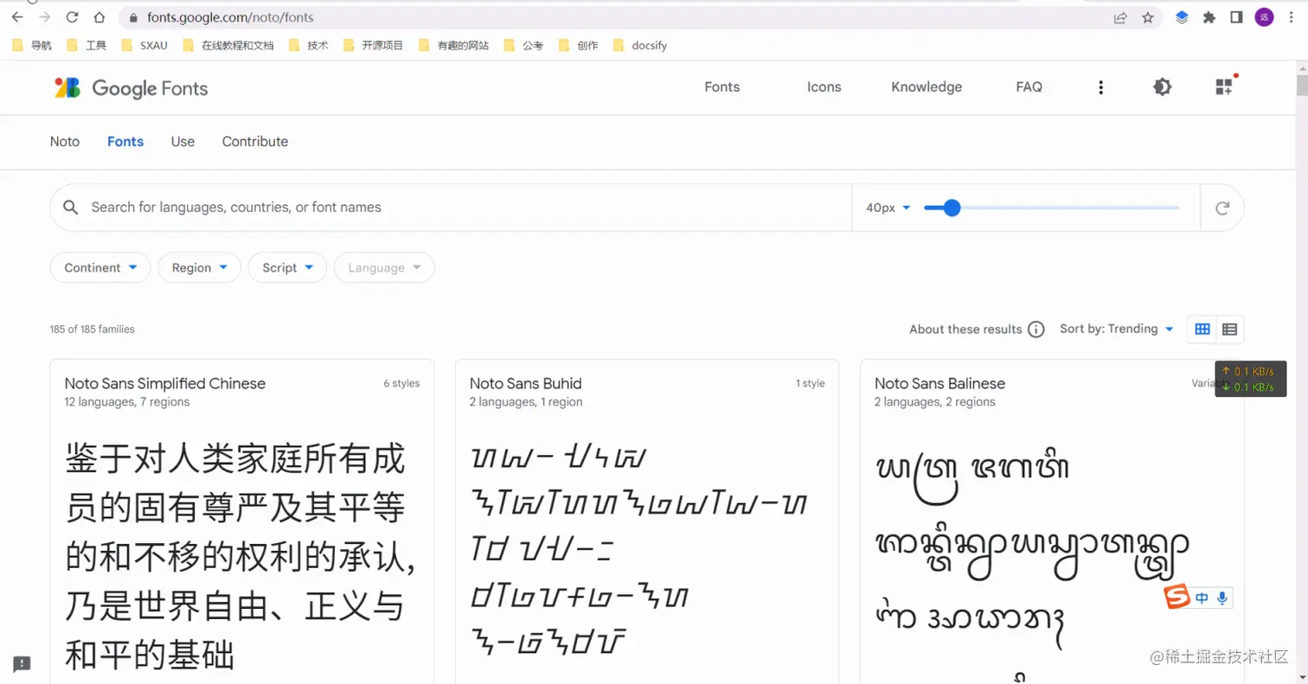Open the 公考 bookmarks folder
The height and width of the screenshot is (684, 1308).
[524, 45]
